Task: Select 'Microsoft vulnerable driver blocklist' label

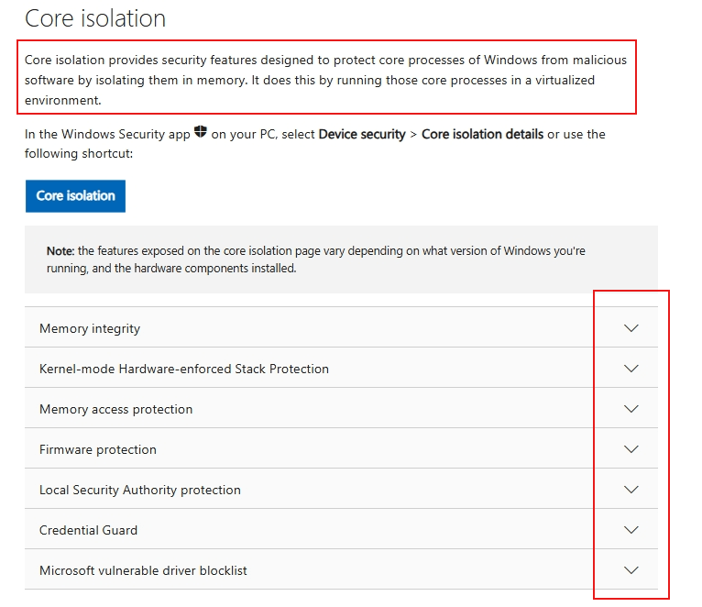Action: (x=143, y=570)
